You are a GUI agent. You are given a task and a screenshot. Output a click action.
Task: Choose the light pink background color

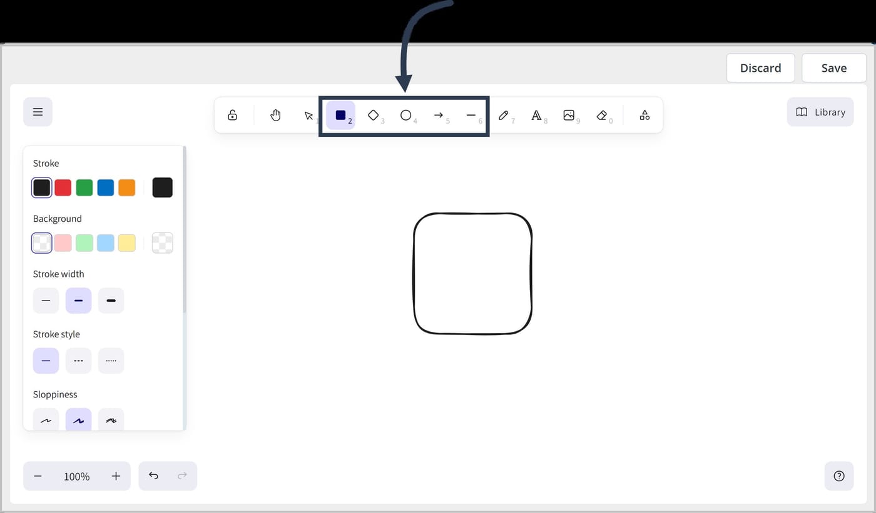coord(63,243)
